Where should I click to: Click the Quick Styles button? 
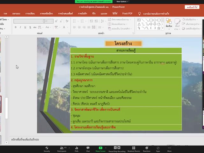pos(177,24)
